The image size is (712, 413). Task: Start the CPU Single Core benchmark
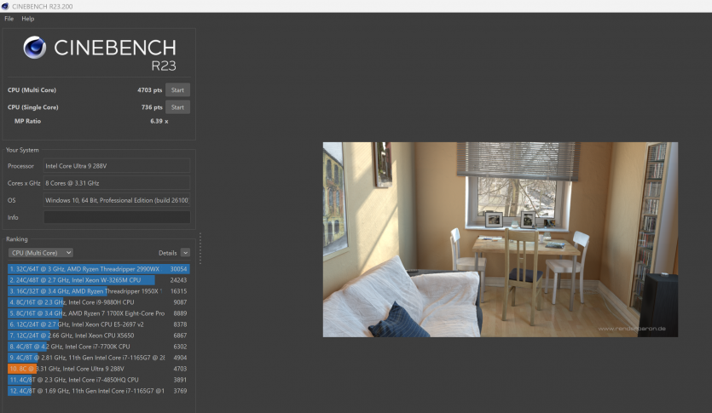click(177, 107)
